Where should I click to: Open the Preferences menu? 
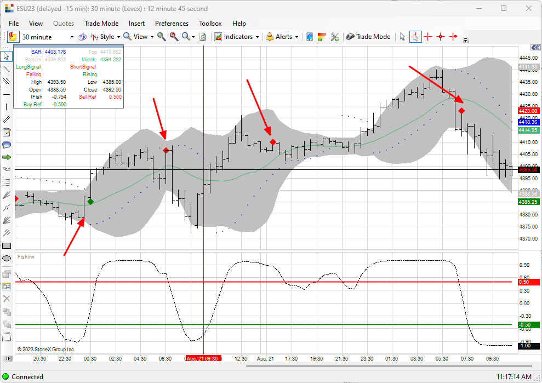coord(172,24)
